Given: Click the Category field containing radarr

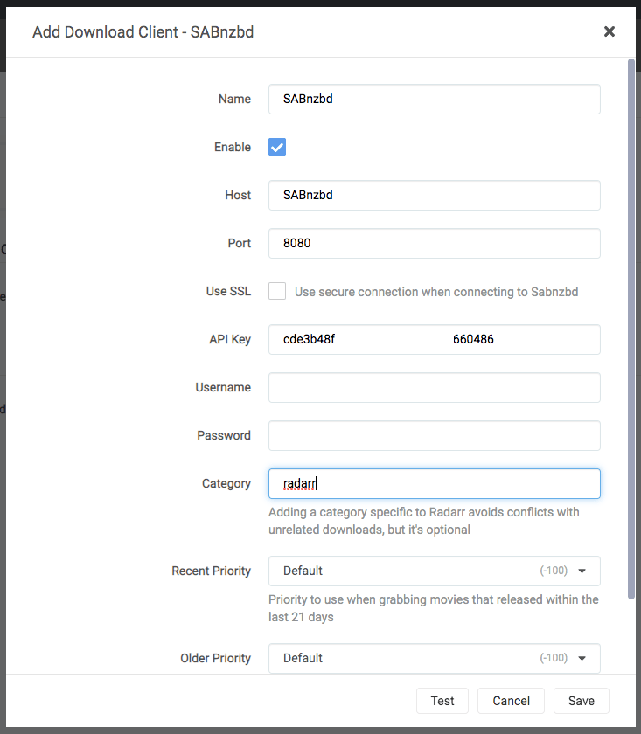Looking at the screenshot, I should [434, 484].
